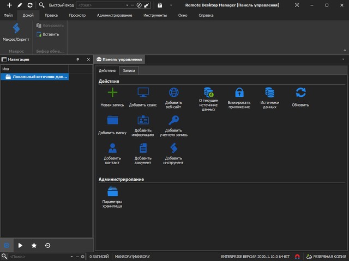
Task: Click Добавить учетную запись key icon
Action: [x=173, y=120]
